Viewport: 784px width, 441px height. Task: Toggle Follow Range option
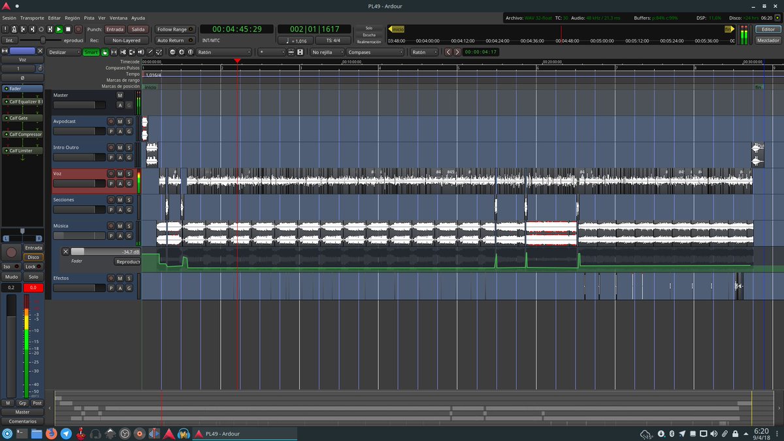point(175,29)
